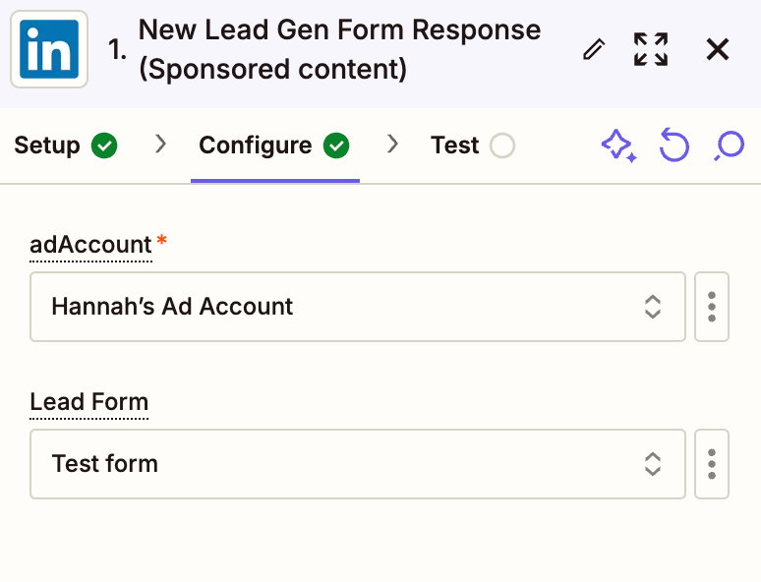Close the step editor panel

718,49
